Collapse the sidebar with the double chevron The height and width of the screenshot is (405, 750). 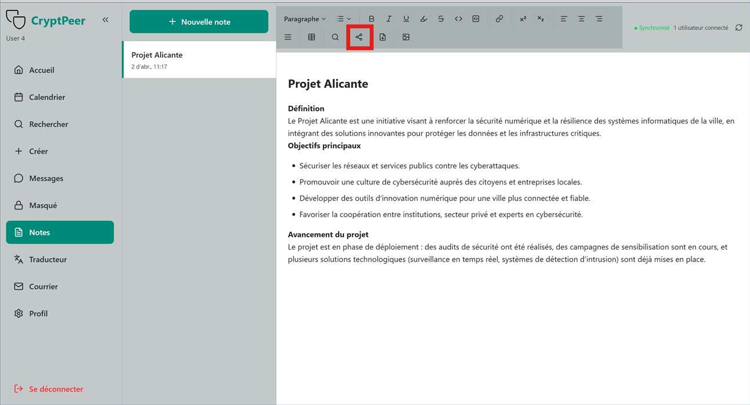click(x=106, y=19)
